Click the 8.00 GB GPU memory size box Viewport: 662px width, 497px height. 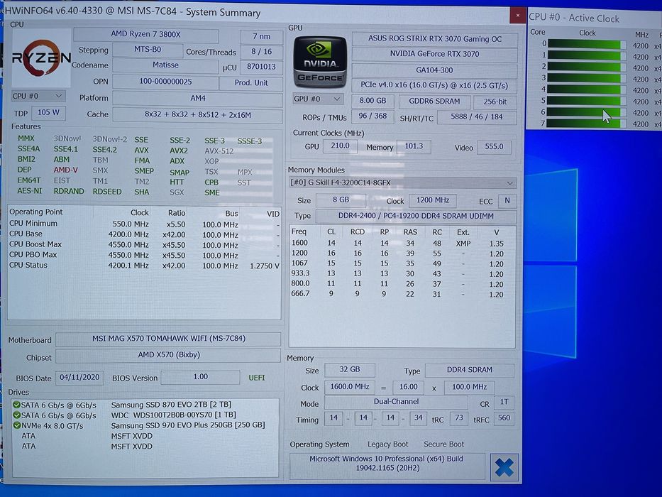click(x=373, y=101)
